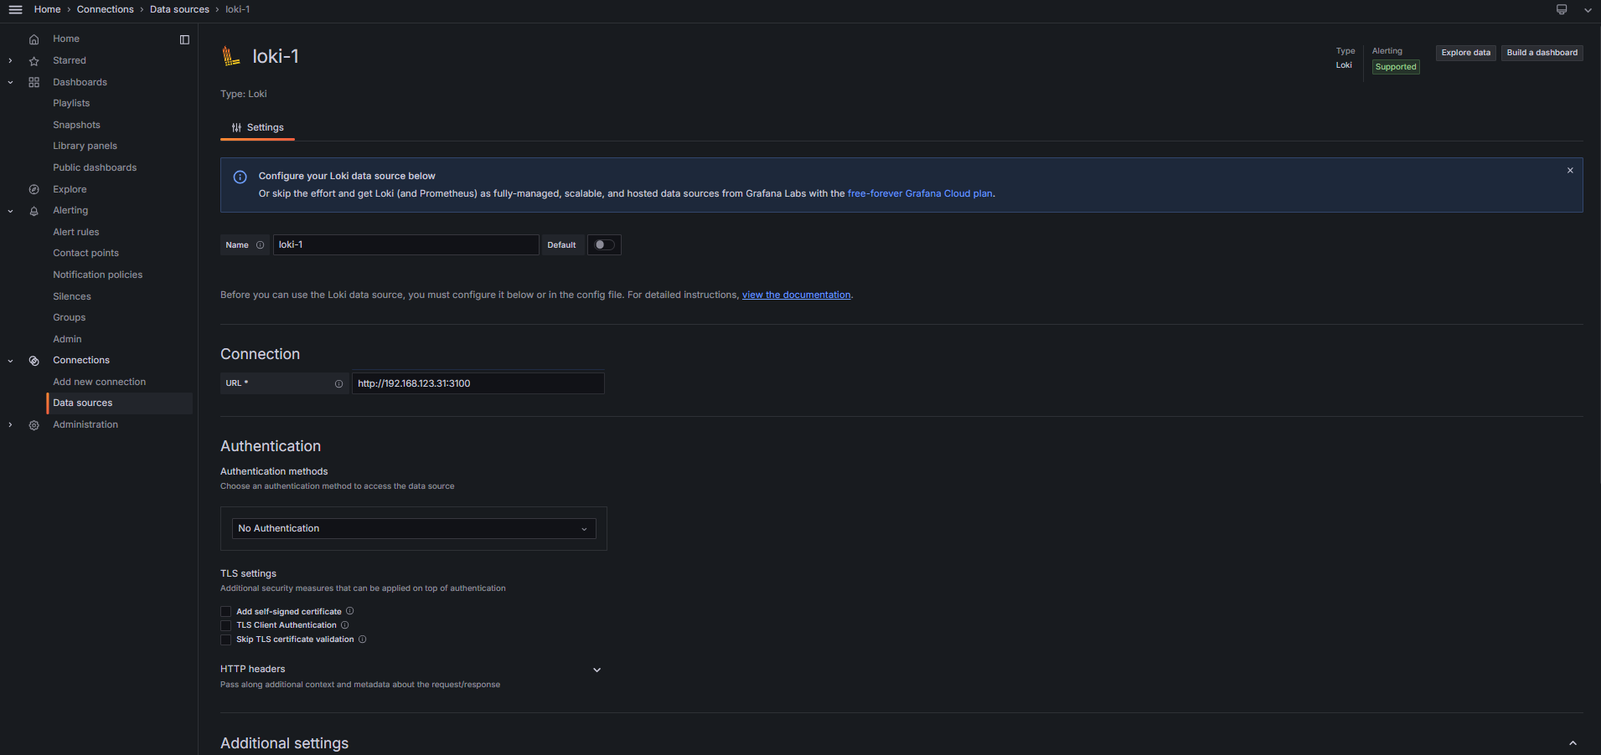Screen dimensions: 1601x755
Task: Click the Type: Loki subtitle text
Action: point(244,94)
